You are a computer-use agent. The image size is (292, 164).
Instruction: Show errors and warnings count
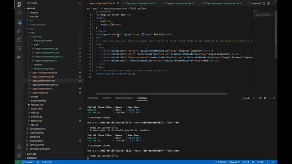[x=47, y=162]
